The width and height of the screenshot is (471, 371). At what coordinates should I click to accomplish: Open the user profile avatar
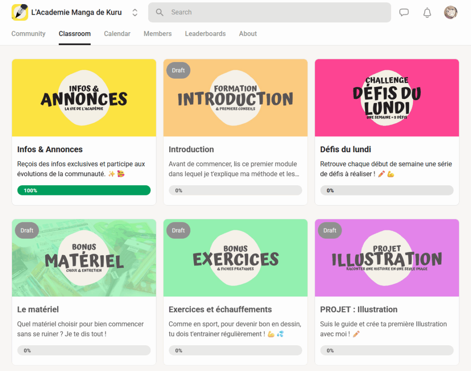tap(450, 12)
